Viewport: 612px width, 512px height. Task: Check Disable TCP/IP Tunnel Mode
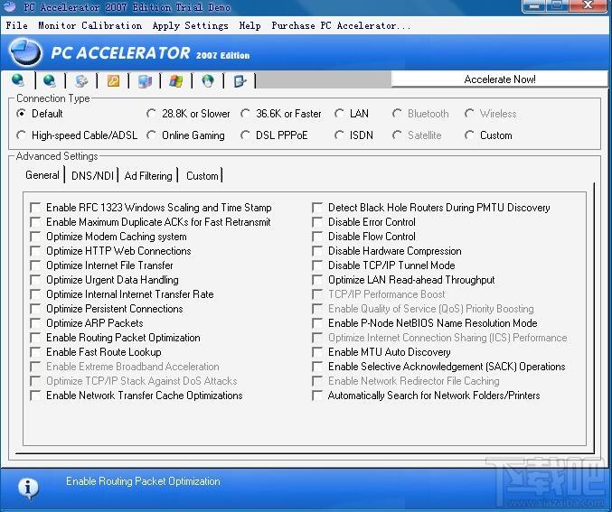317,265
